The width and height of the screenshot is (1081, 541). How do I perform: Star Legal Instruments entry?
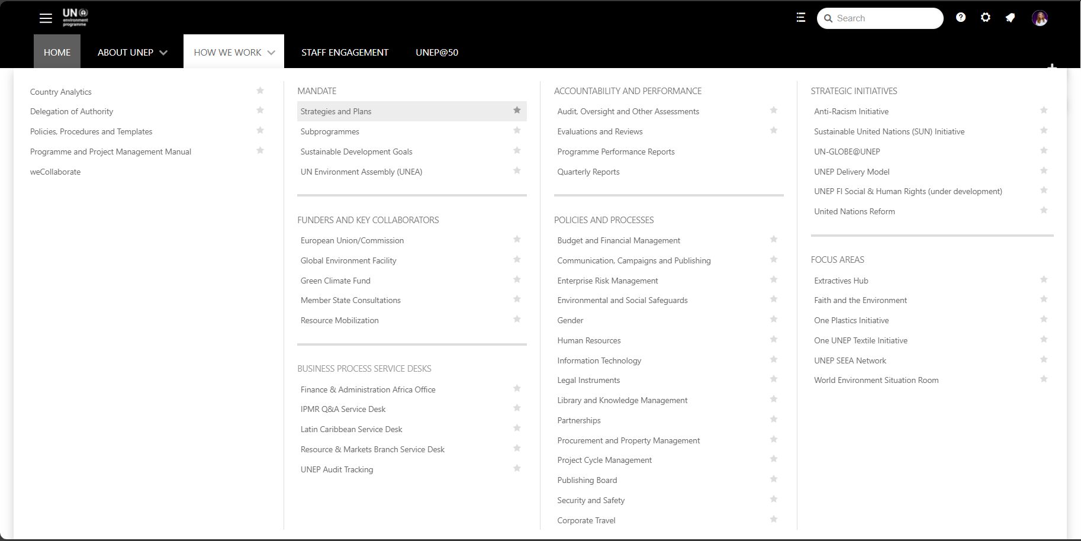click(x=774, y=379)
